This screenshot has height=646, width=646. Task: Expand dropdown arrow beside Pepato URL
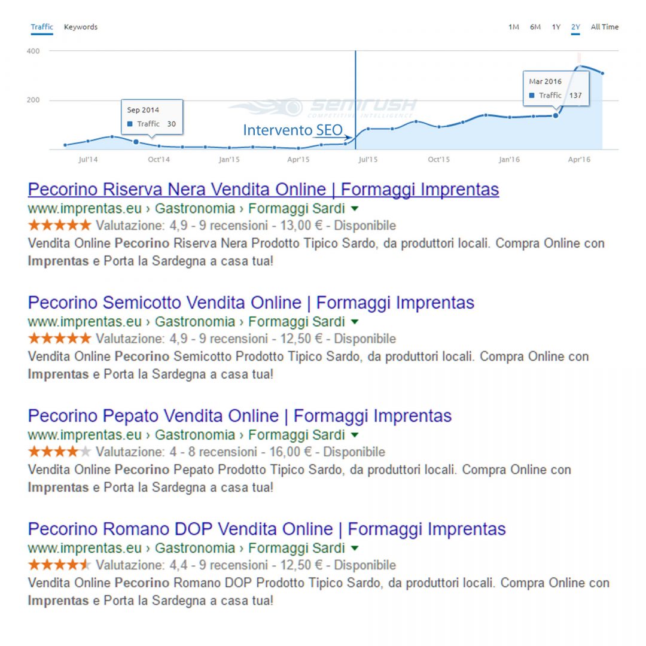point(355,435)
